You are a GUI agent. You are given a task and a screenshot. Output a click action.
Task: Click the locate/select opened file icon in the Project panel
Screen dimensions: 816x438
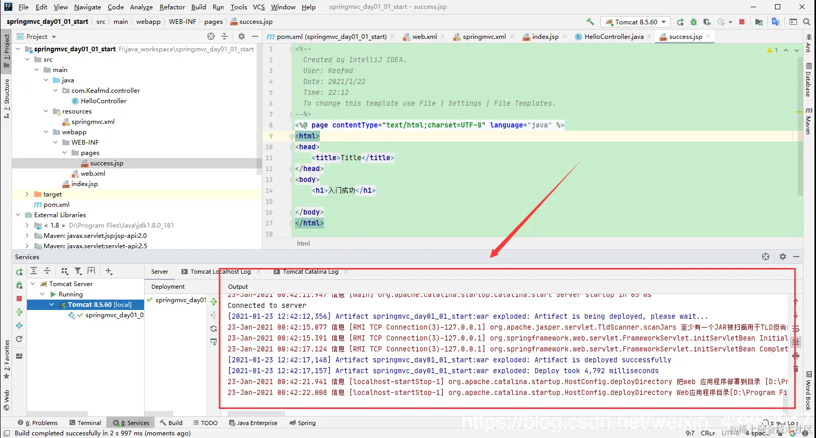pyautogui.click(x=211, y=36)
